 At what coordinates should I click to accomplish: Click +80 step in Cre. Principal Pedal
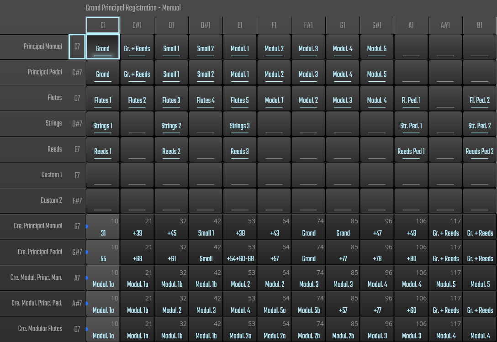point(411,253)
